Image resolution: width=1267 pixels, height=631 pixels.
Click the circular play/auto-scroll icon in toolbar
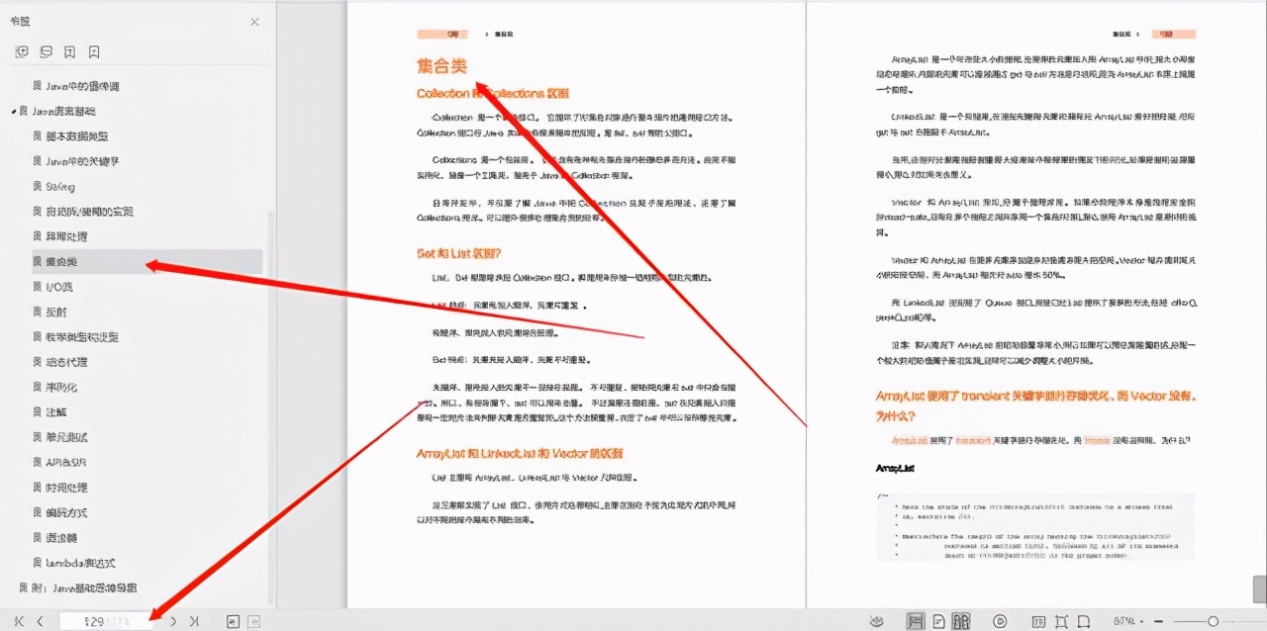1002,620
